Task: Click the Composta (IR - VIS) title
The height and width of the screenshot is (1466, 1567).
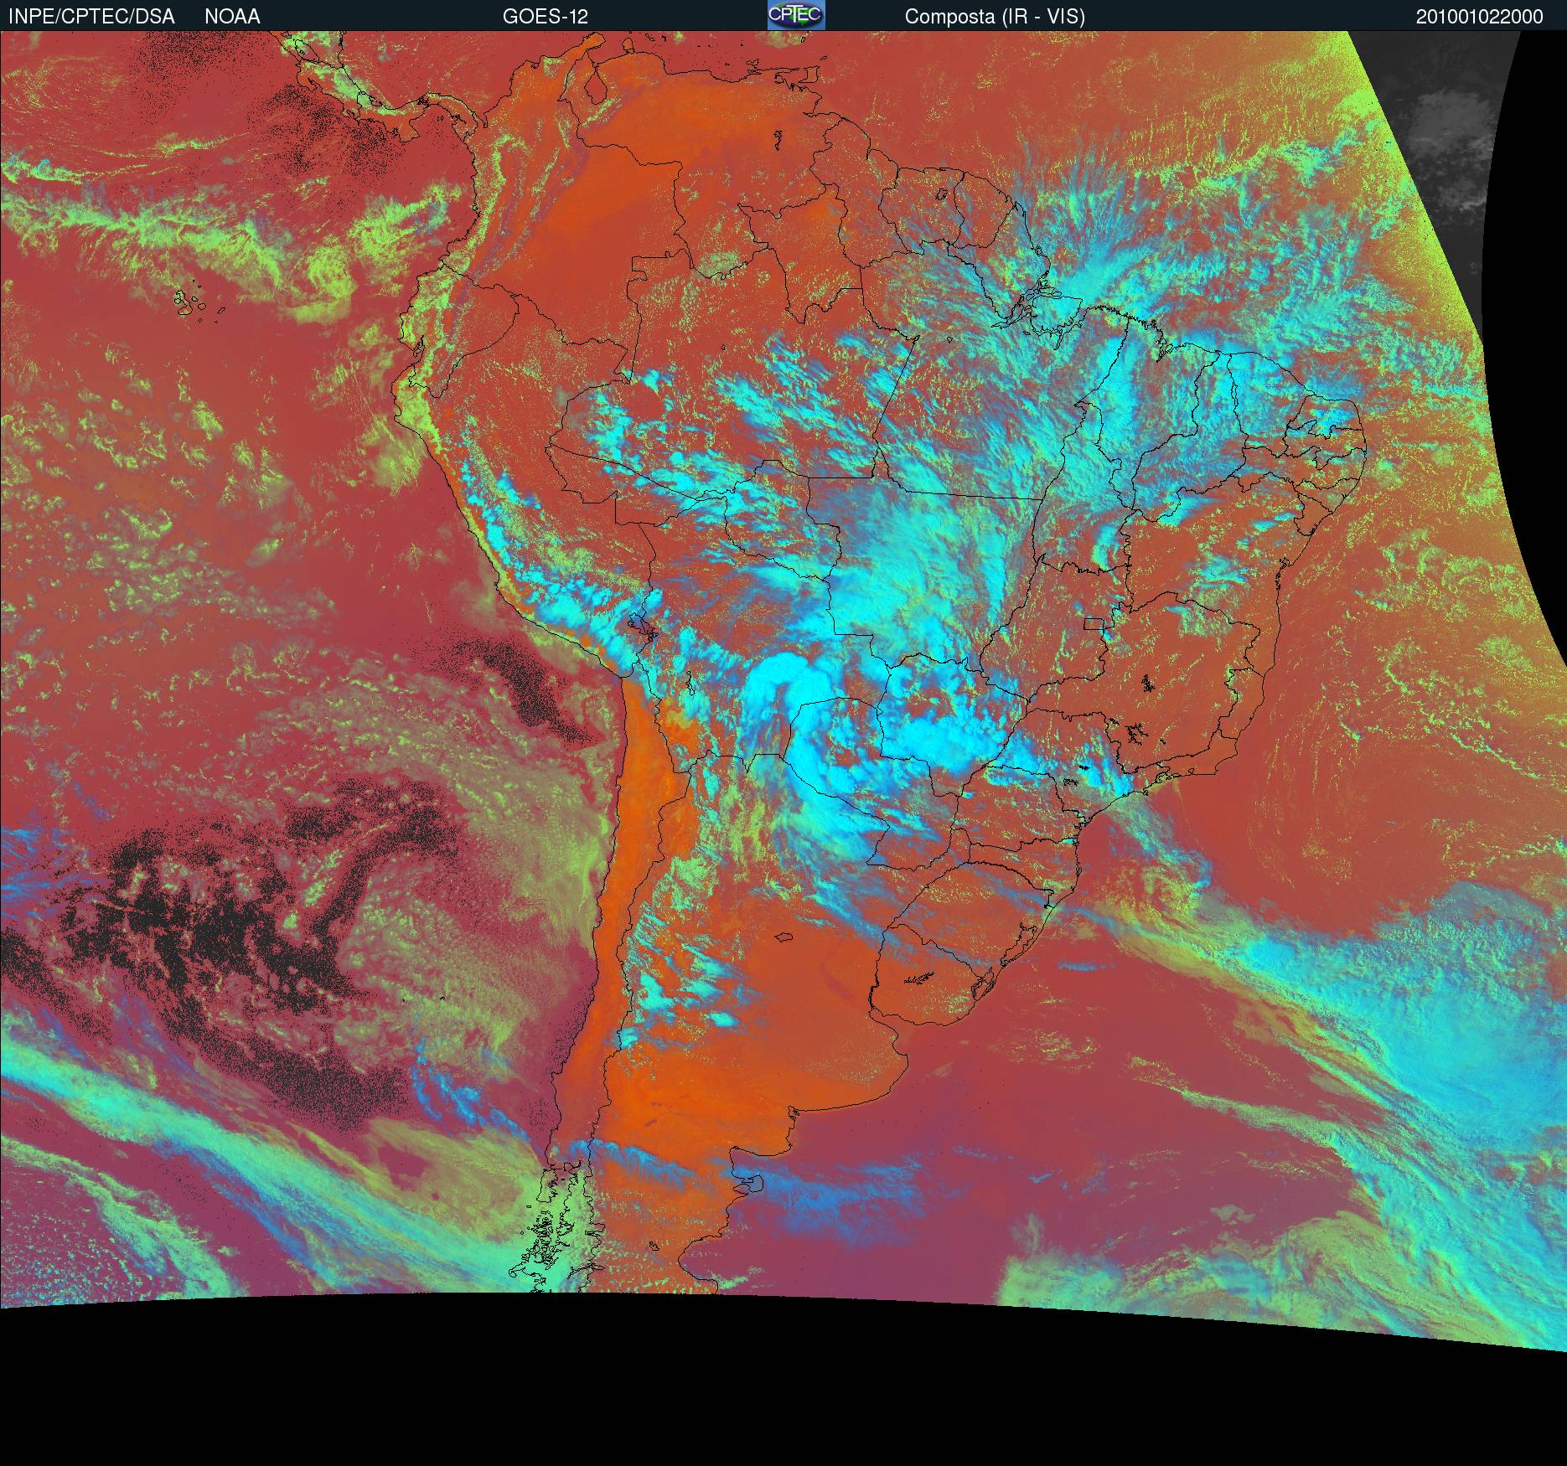Action: [995, 17]
